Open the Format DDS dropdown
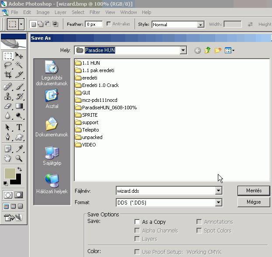The height and width of the screenshot is (257, 272). (218, 202)
